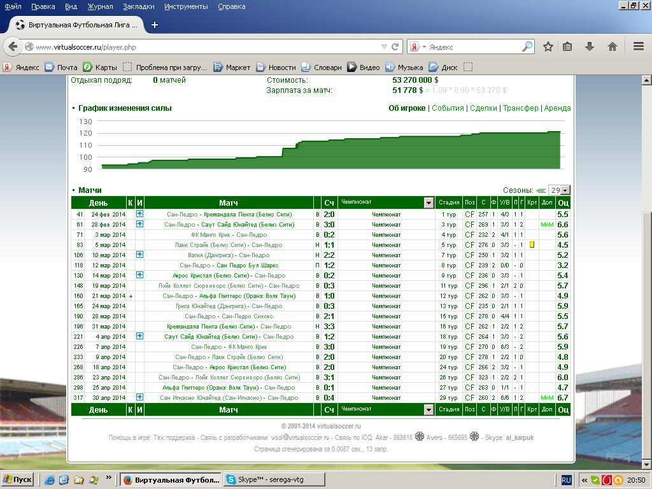Open Маркет bookmark
652x489 pixels.
click(x=232, y=67)
